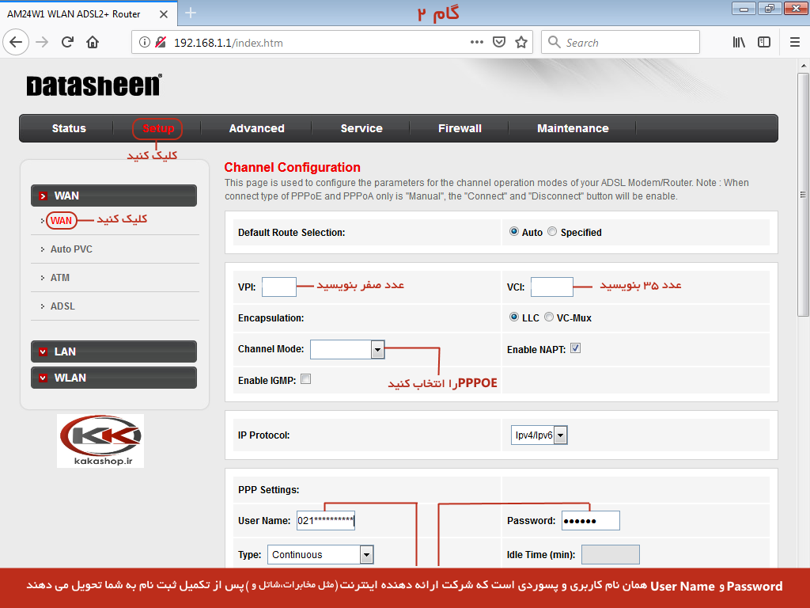Bookmark this page with the star icon
810x608 pixels.
tap(520, 42)
